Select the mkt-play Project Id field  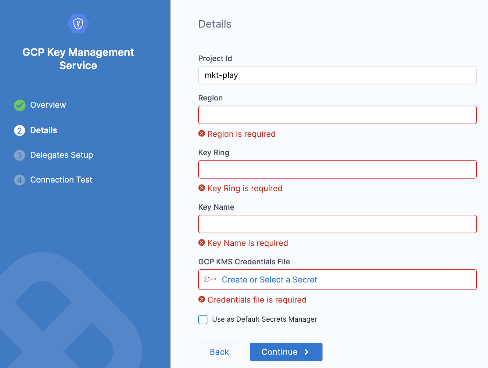coord(337,75)
